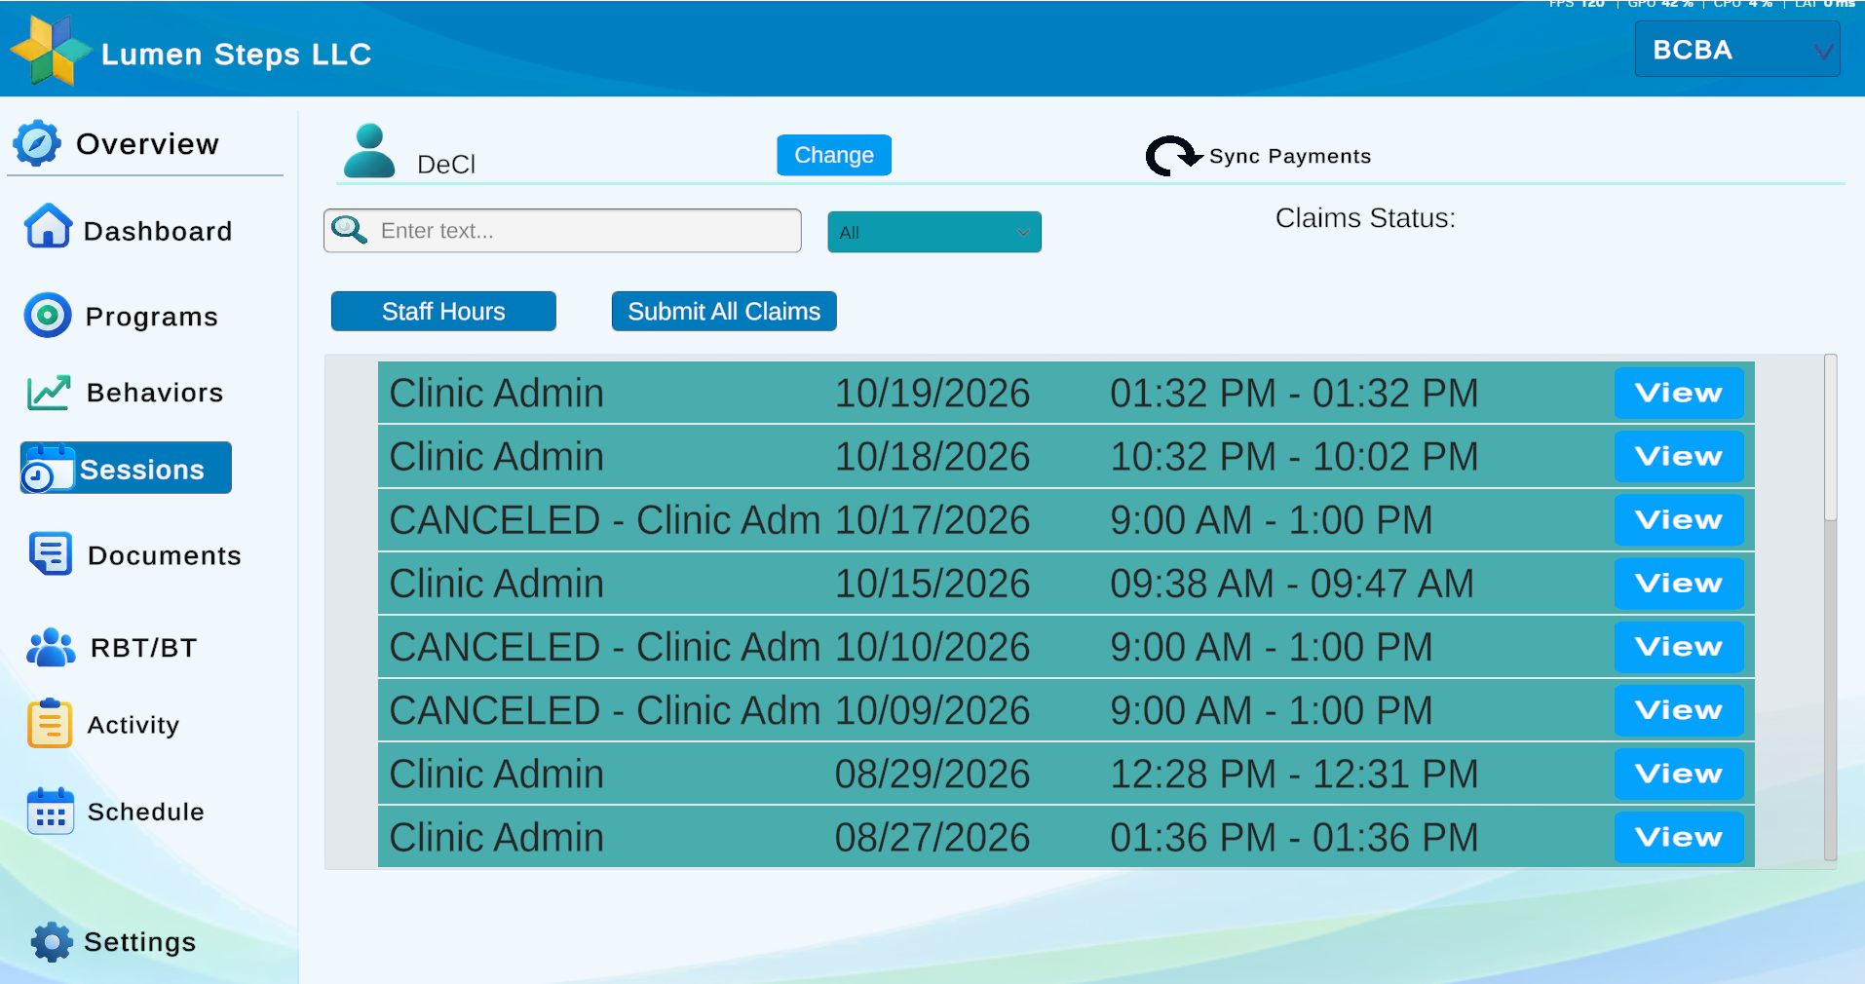Open the Schedule menu item
Screen dimensions: 1865x984
(x=146, y=812)
